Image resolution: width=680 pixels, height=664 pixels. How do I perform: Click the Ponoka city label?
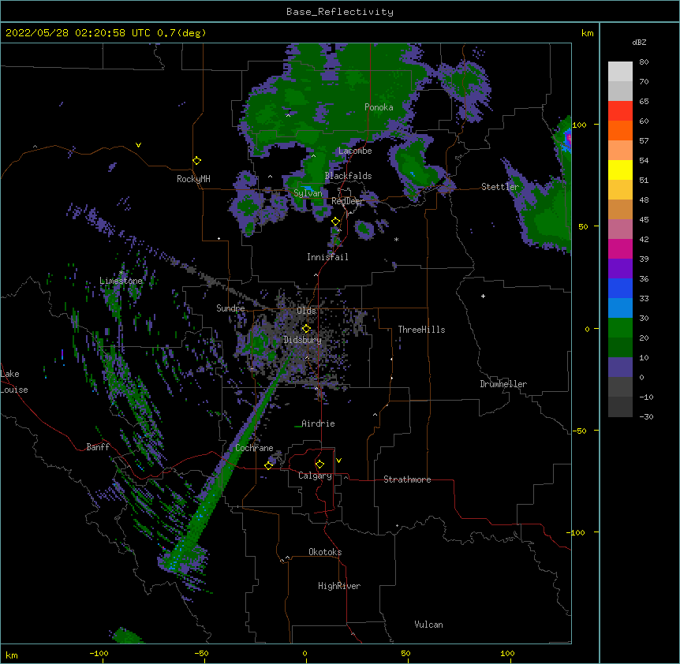(x=379, y=107)
